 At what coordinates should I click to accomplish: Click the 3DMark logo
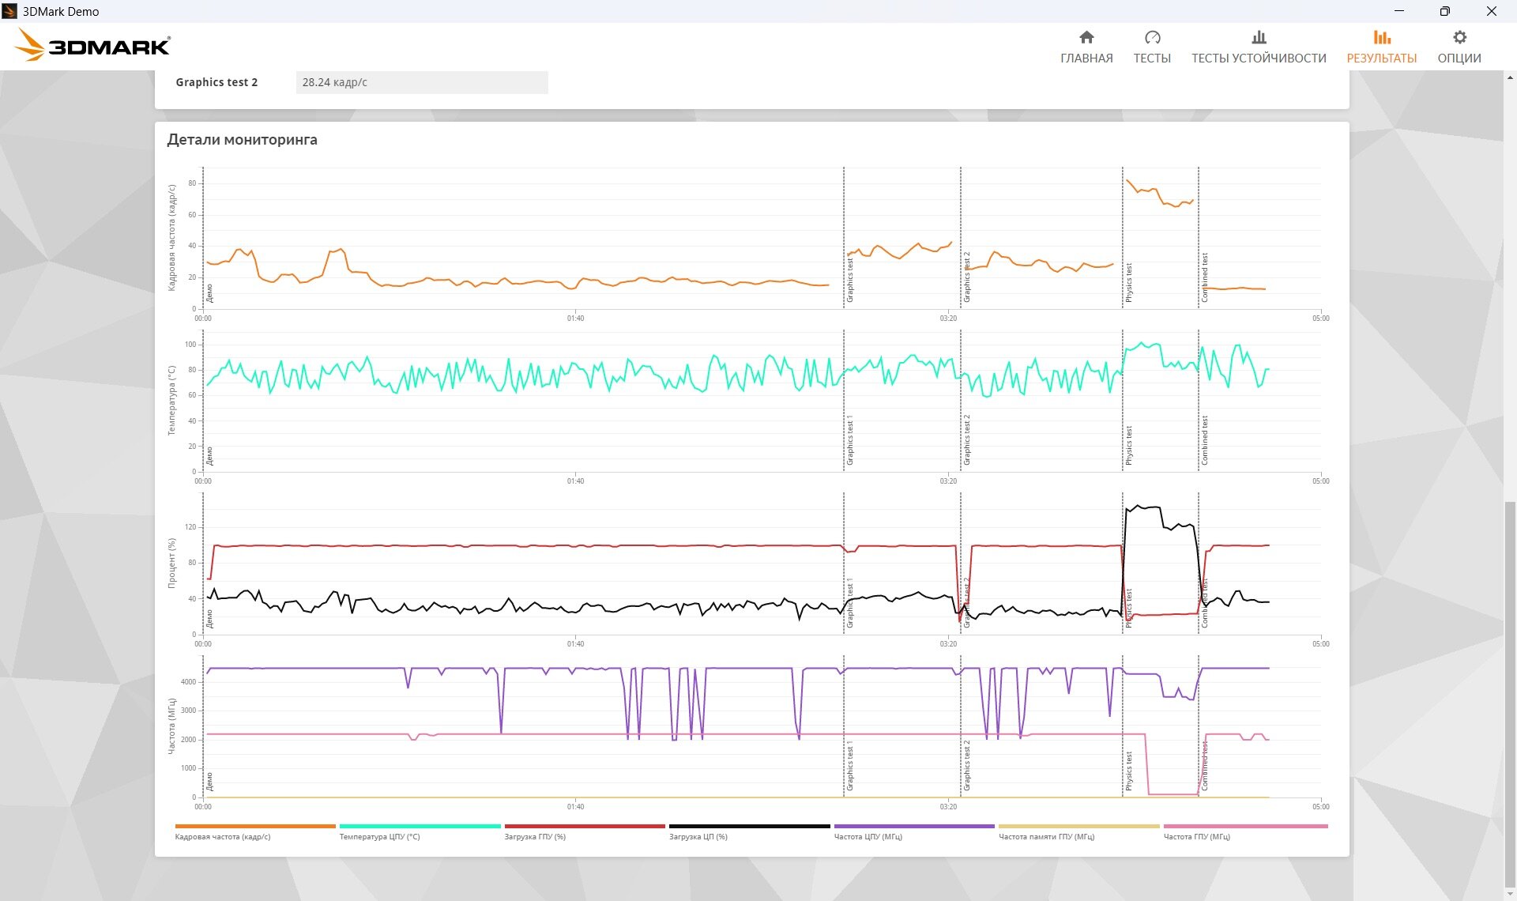[x=93, y=46]
